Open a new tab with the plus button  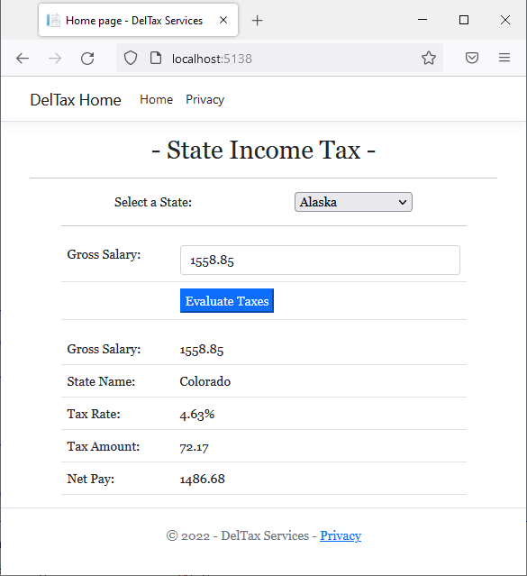pyautogui.click(x=257, y=21)
